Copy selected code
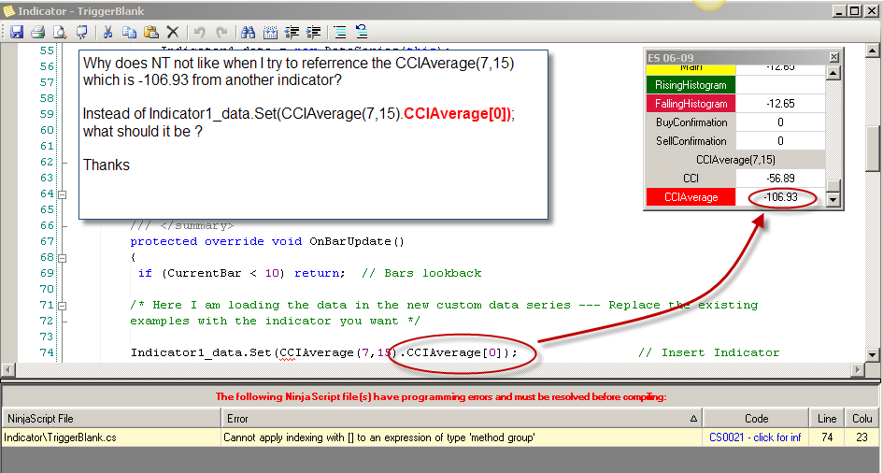This screenshot has width=883, height=473. [x=130, y=32]
